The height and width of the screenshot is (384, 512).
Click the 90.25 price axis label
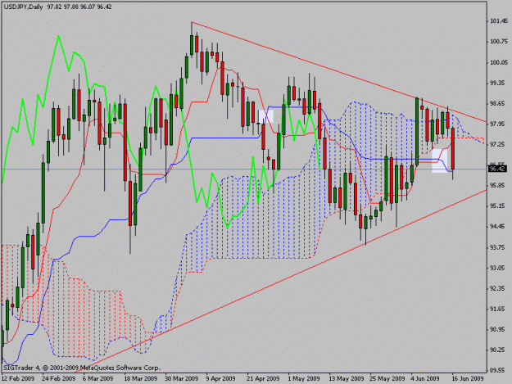499,350
